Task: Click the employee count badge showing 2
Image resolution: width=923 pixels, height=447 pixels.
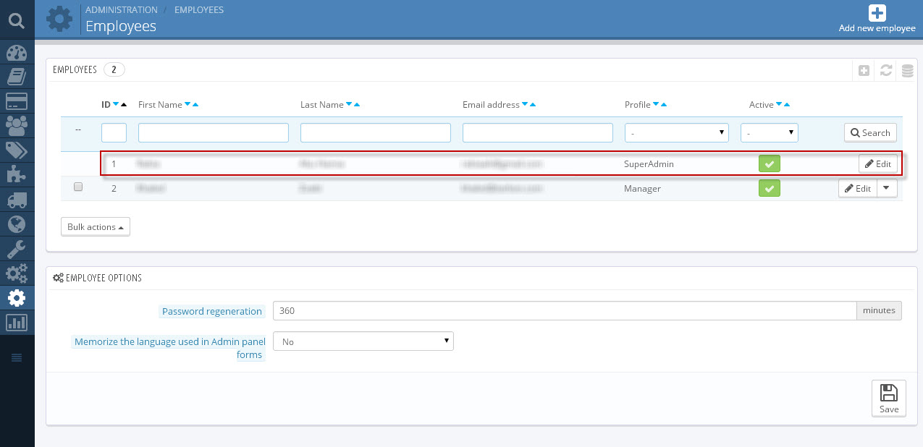Action: [x=114, y=69]
